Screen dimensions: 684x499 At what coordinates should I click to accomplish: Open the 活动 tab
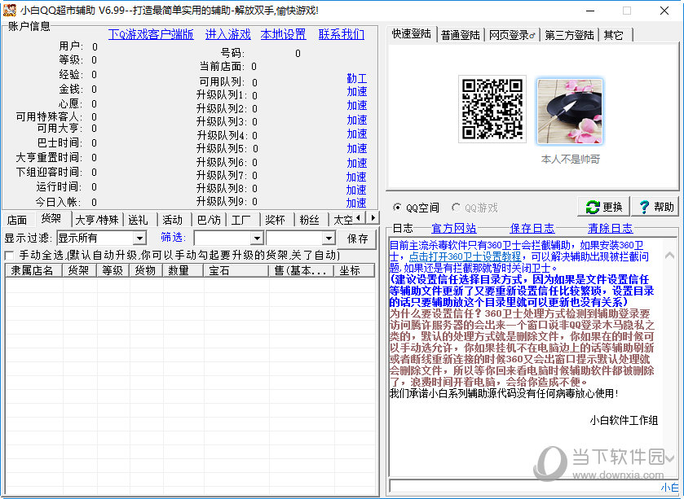[172, 220]
